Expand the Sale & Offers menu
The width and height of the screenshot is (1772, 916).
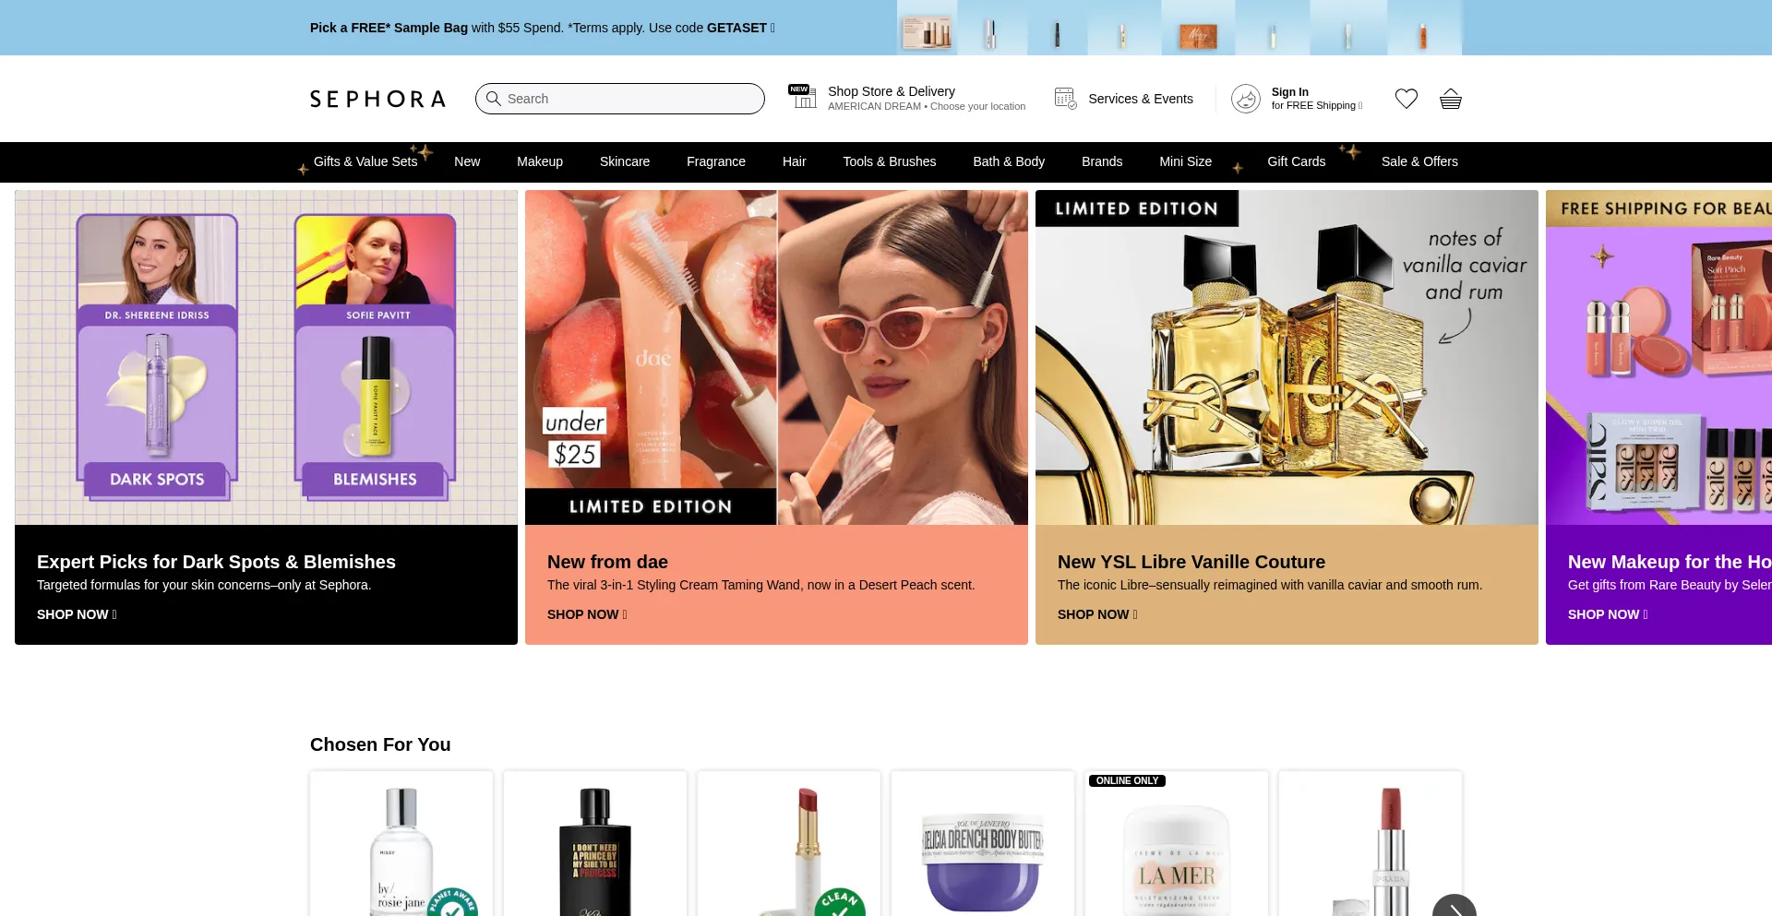click(1419, 161)
